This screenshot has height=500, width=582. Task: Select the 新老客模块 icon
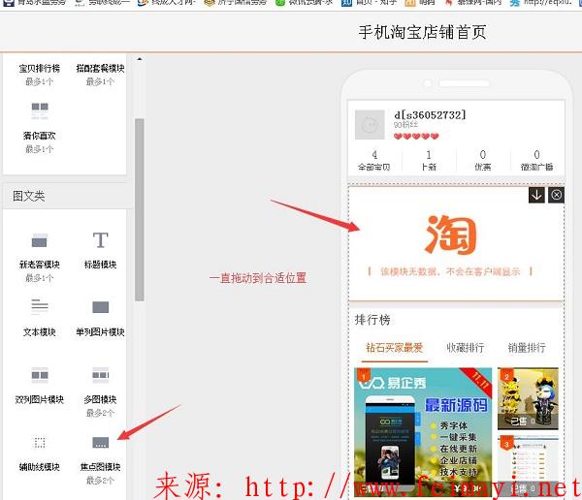click(x=39, y=241)
